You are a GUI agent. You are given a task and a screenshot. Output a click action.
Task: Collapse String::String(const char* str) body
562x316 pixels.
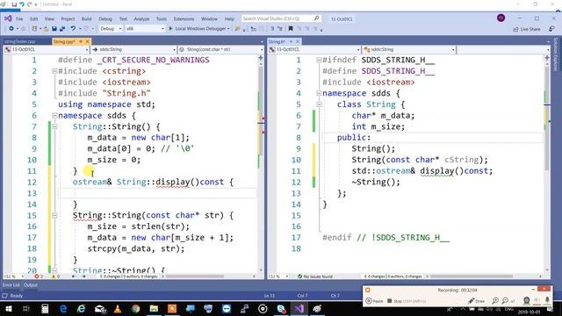tap(54, 215)
